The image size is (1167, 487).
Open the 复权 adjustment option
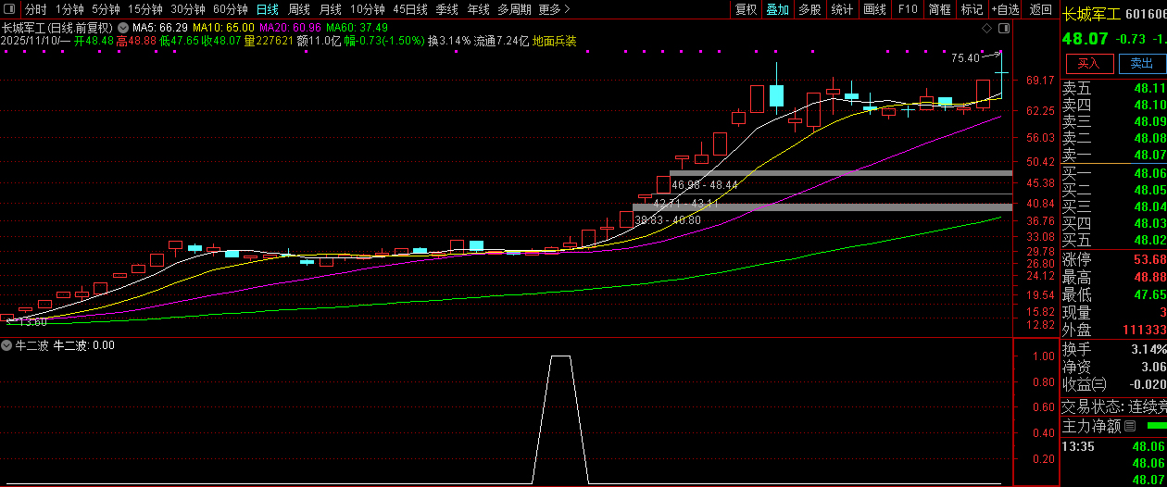[x=746, y=9]
